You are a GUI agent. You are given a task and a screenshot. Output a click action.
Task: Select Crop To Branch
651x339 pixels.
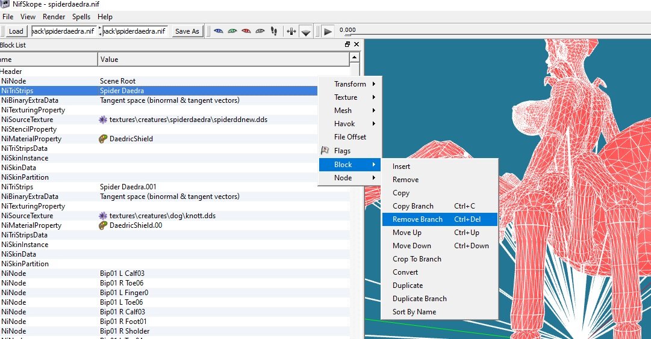tap(440, 260)
